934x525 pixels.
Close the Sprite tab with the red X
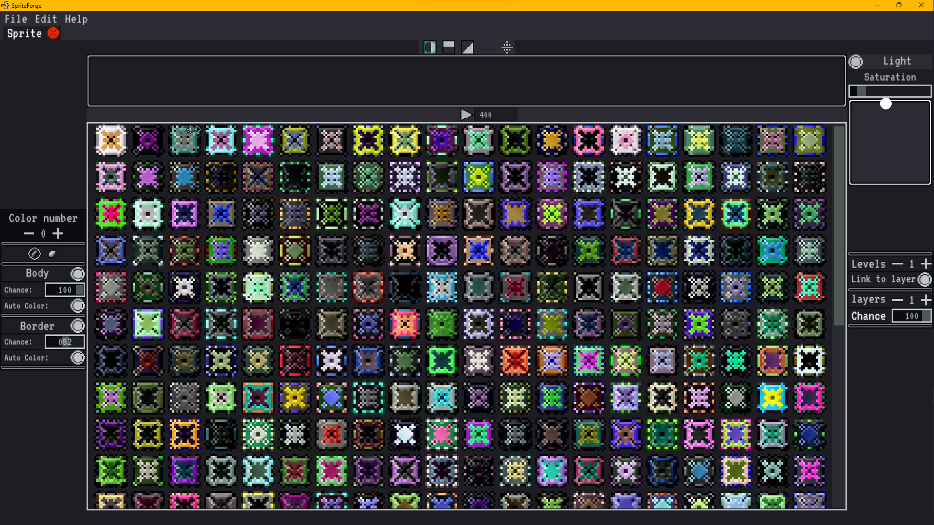tap(54, 33)
